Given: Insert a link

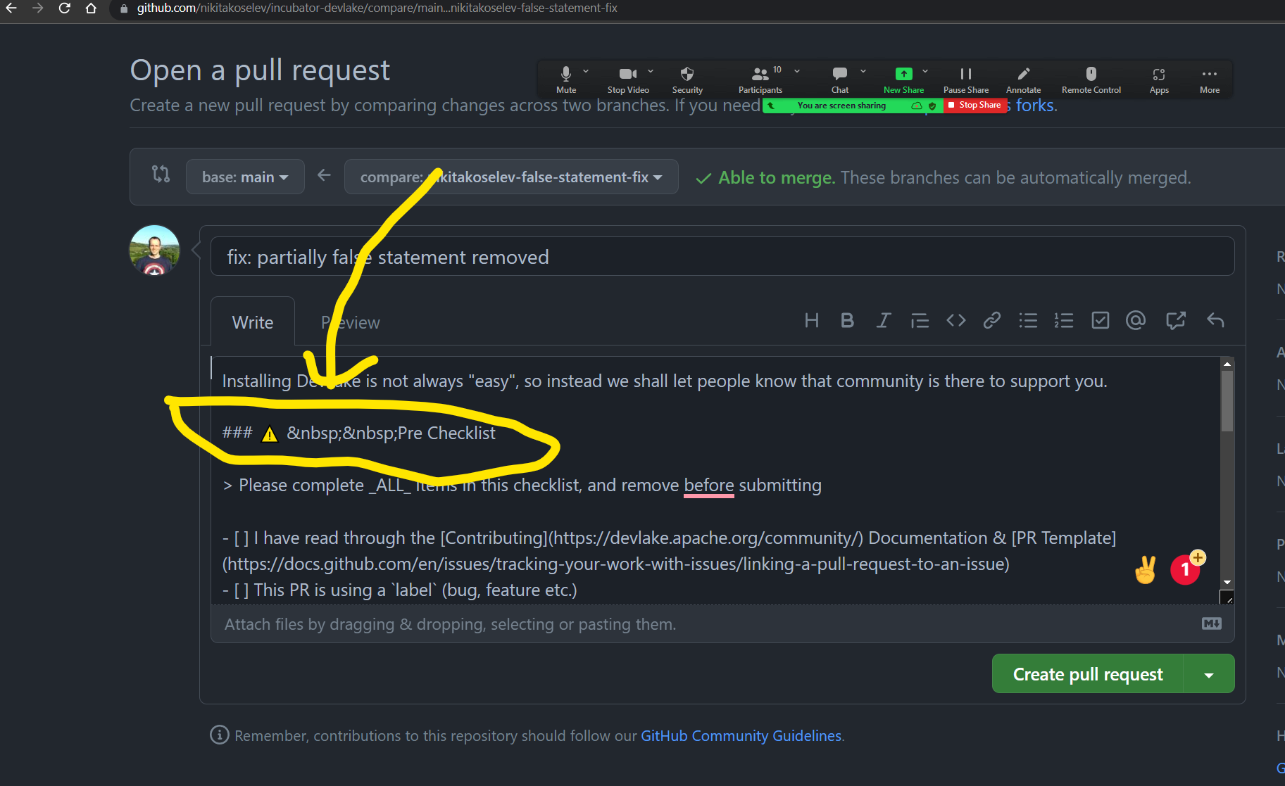Looking at the screenshot, I should (x=992, y=321).
